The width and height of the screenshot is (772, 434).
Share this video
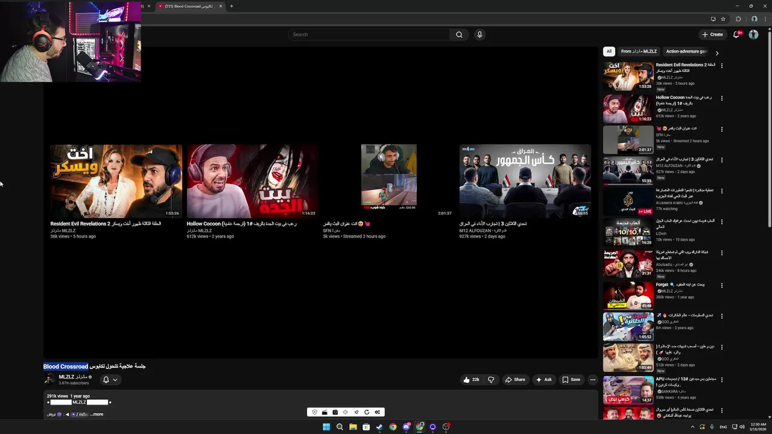(x=515, y=380)
